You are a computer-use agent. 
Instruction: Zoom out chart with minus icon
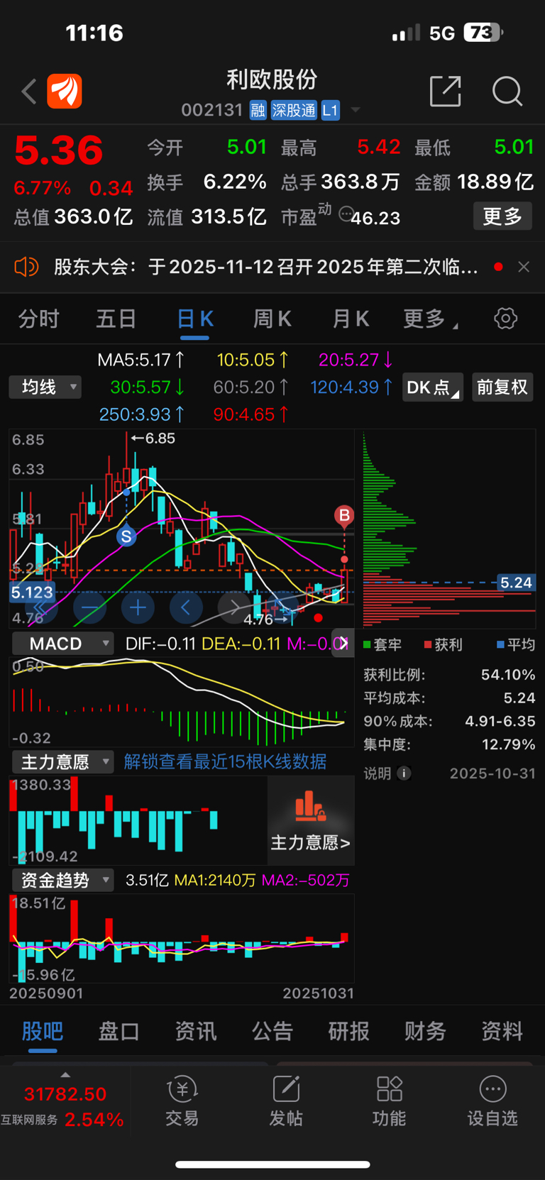point(90,607)
